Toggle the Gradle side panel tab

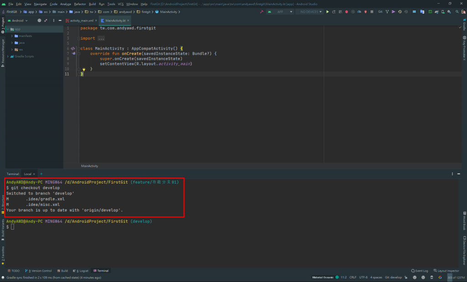[464, 25]
